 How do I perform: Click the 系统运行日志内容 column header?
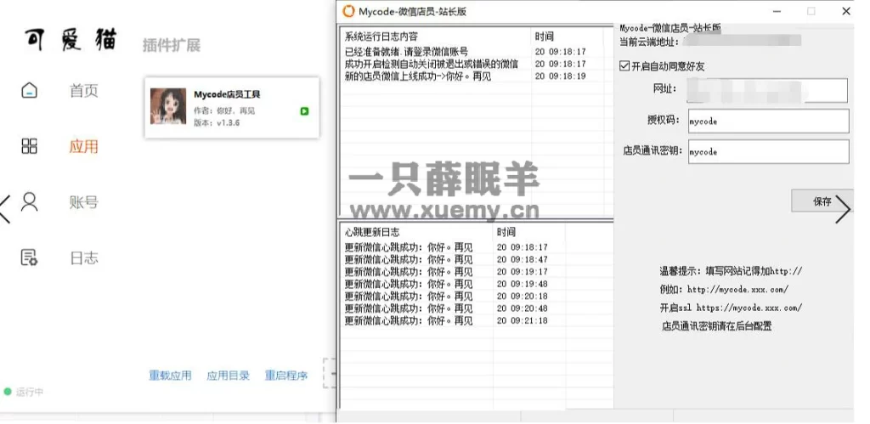(x=381, y=37)
